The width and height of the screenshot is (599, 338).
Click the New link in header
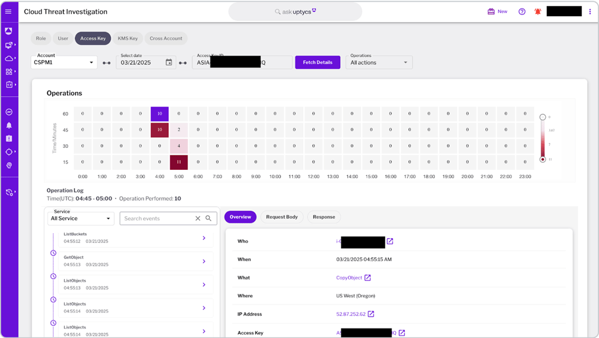click(503, 11)
